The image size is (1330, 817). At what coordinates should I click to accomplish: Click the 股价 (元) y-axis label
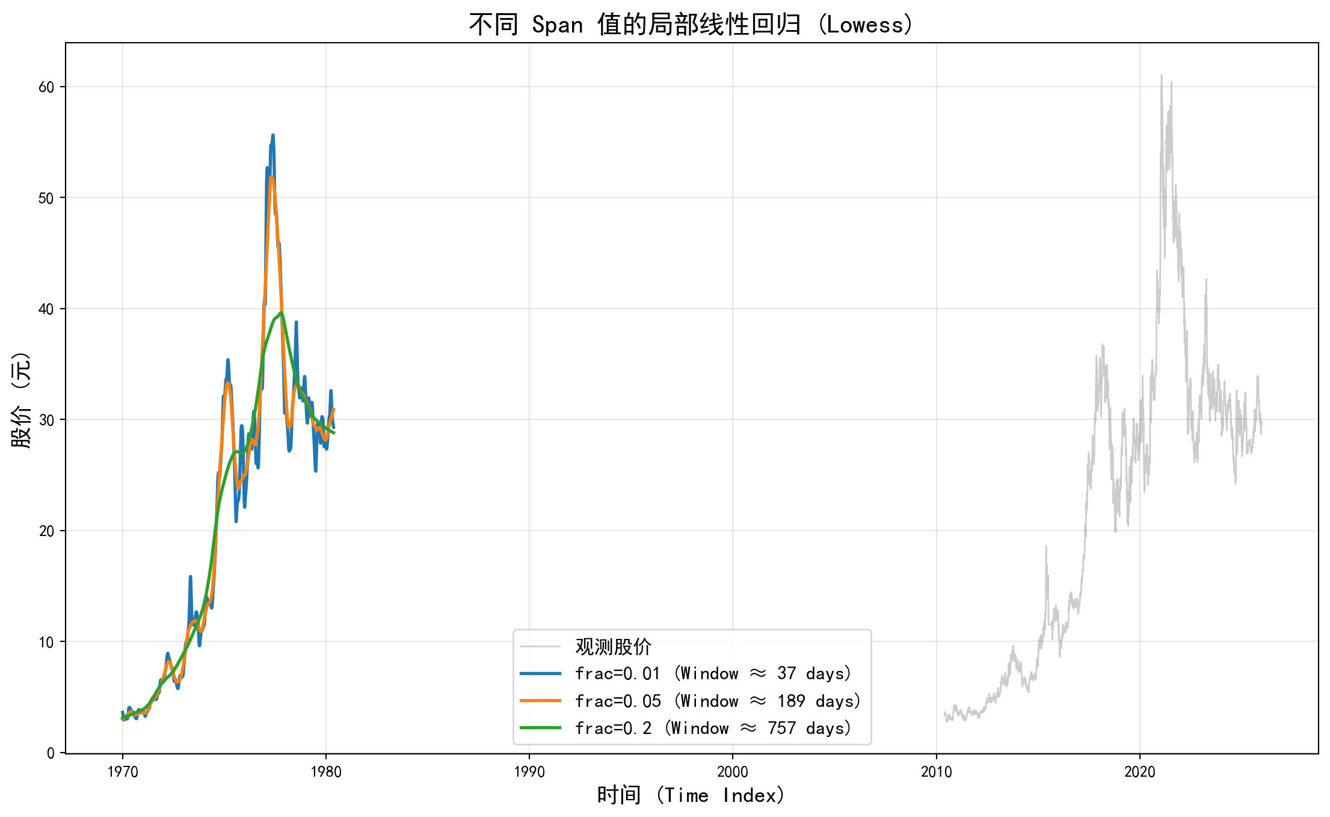pos(20,399)
